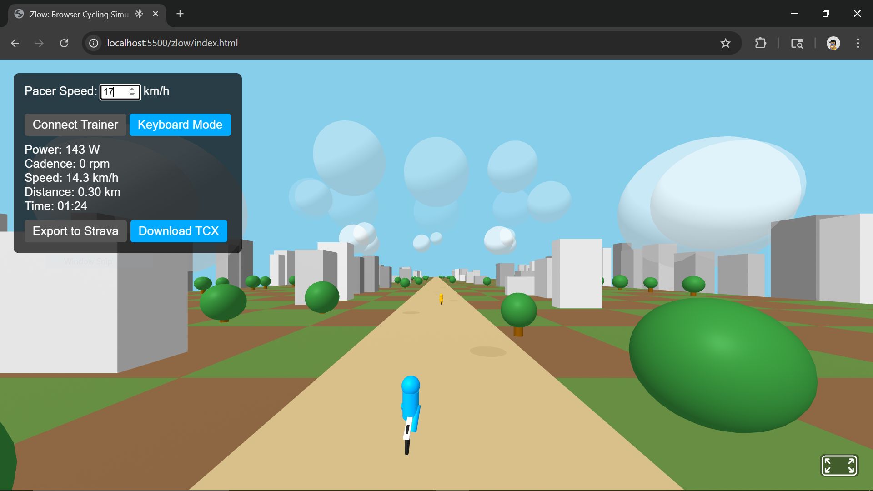Click the 'Distance: 0.30 km' readout
Image resolution: width=873 pixels, height=491 pixels.
72,192
